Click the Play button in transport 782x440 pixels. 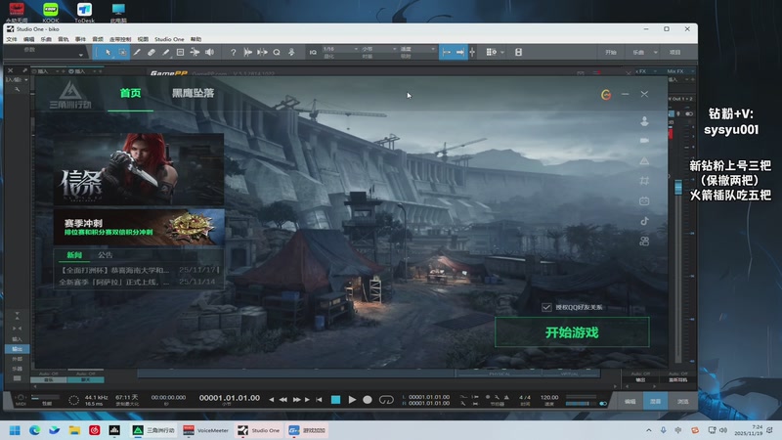pyautogui.click(x=352, y=400)
